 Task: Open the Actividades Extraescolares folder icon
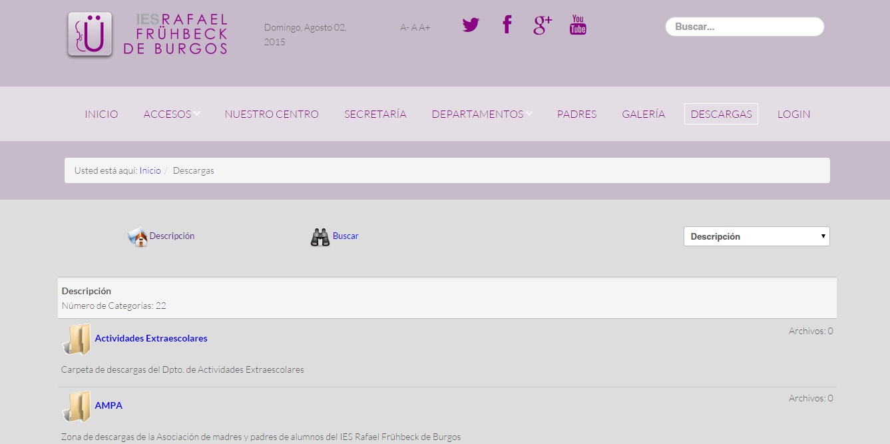pos(77,339)
